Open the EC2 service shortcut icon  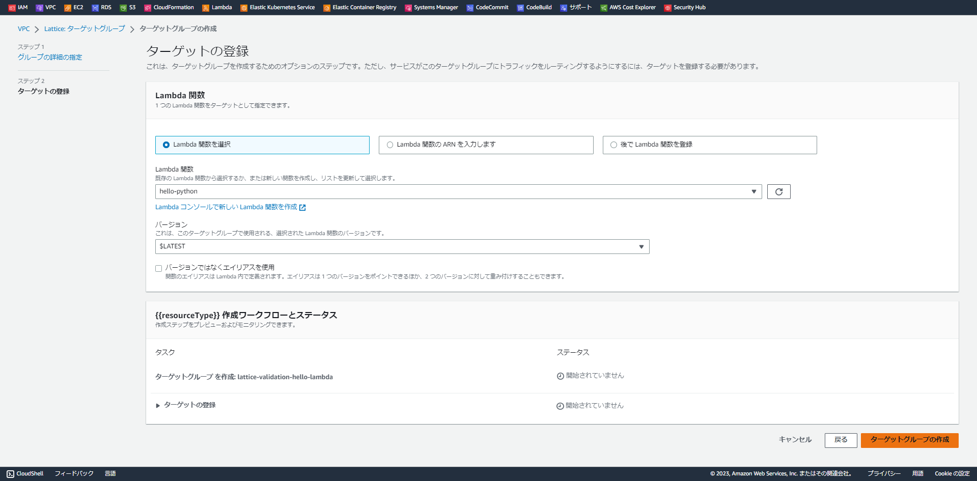click(67, 8)
